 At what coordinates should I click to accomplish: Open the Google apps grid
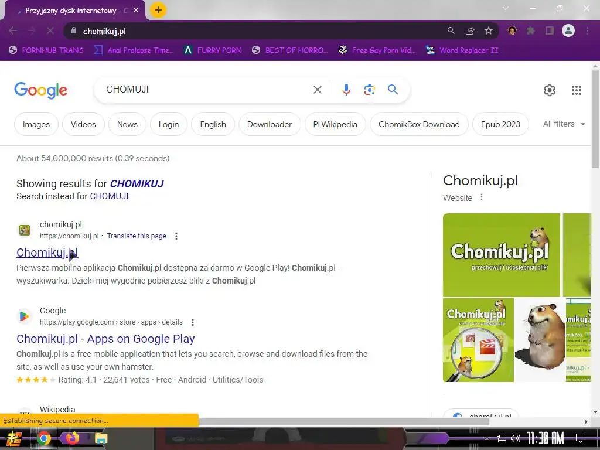[577, 90]
